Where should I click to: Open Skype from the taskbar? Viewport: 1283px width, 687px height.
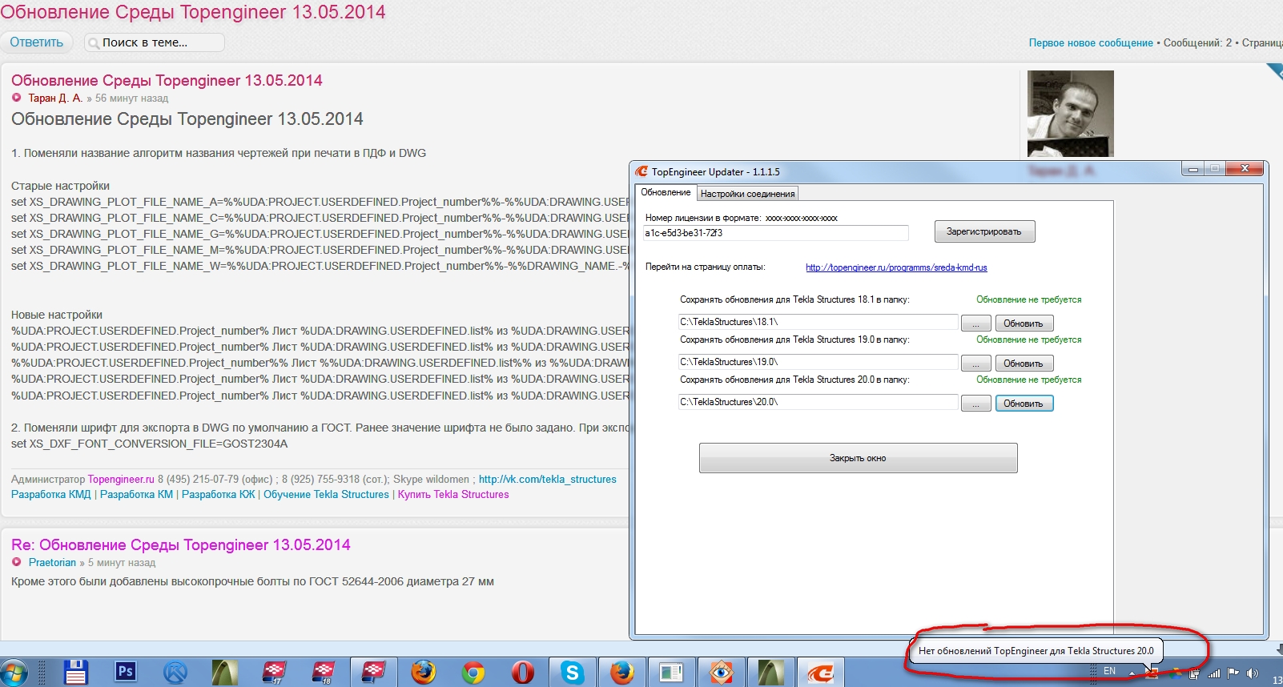click(572, 673)
